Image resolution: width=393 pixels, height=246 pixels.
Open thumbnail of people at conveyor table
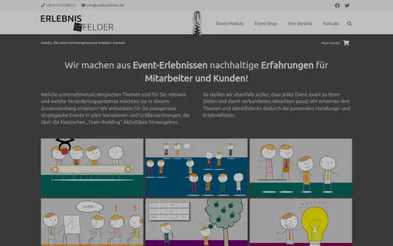click(92, 167)
